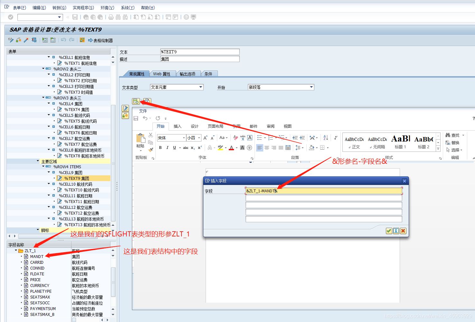Viewport: 475px width, 322px height.
Task: Click the text editor icon left of editor
Action: coord(126,108)
